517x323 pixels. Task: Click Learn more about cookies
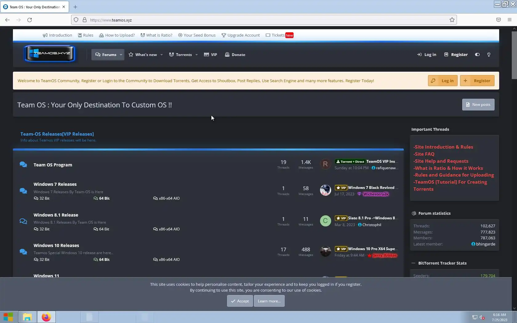(269, 301)
